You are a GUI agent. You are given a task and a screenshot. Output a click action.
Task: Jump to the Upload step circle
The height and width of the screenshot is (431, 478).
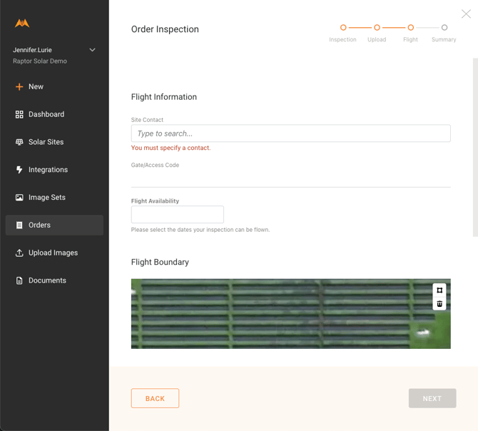point(377,28)
